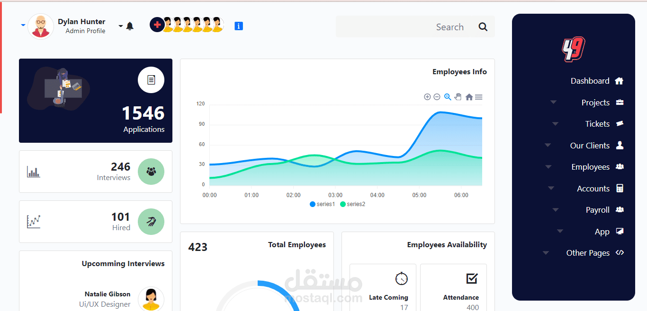
Task: Click the search magnifier icon
Action: (x=483, y=26)
